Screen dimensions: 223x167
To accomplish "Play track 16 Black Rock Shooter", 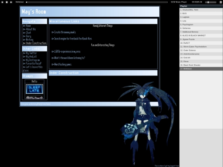I will (201, 65).
